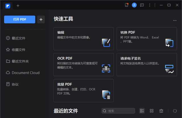
Task: Switch recent files to grid view
Action: click(x=152, y=111)
